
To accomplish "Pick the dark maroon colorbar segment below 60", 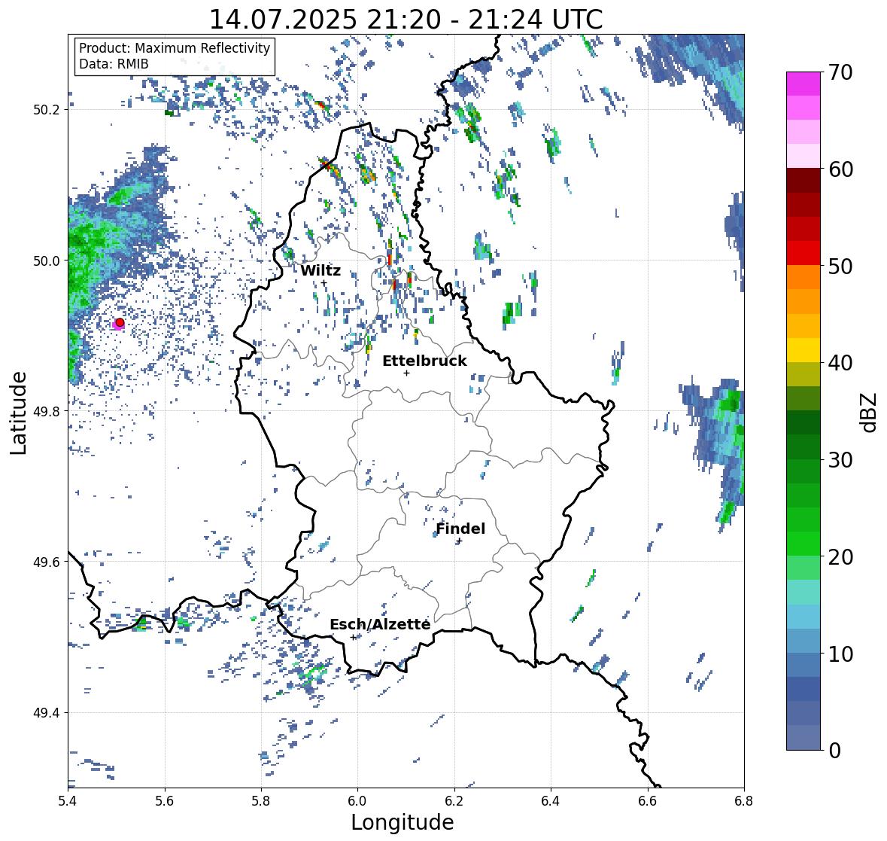I will [803, 181].
